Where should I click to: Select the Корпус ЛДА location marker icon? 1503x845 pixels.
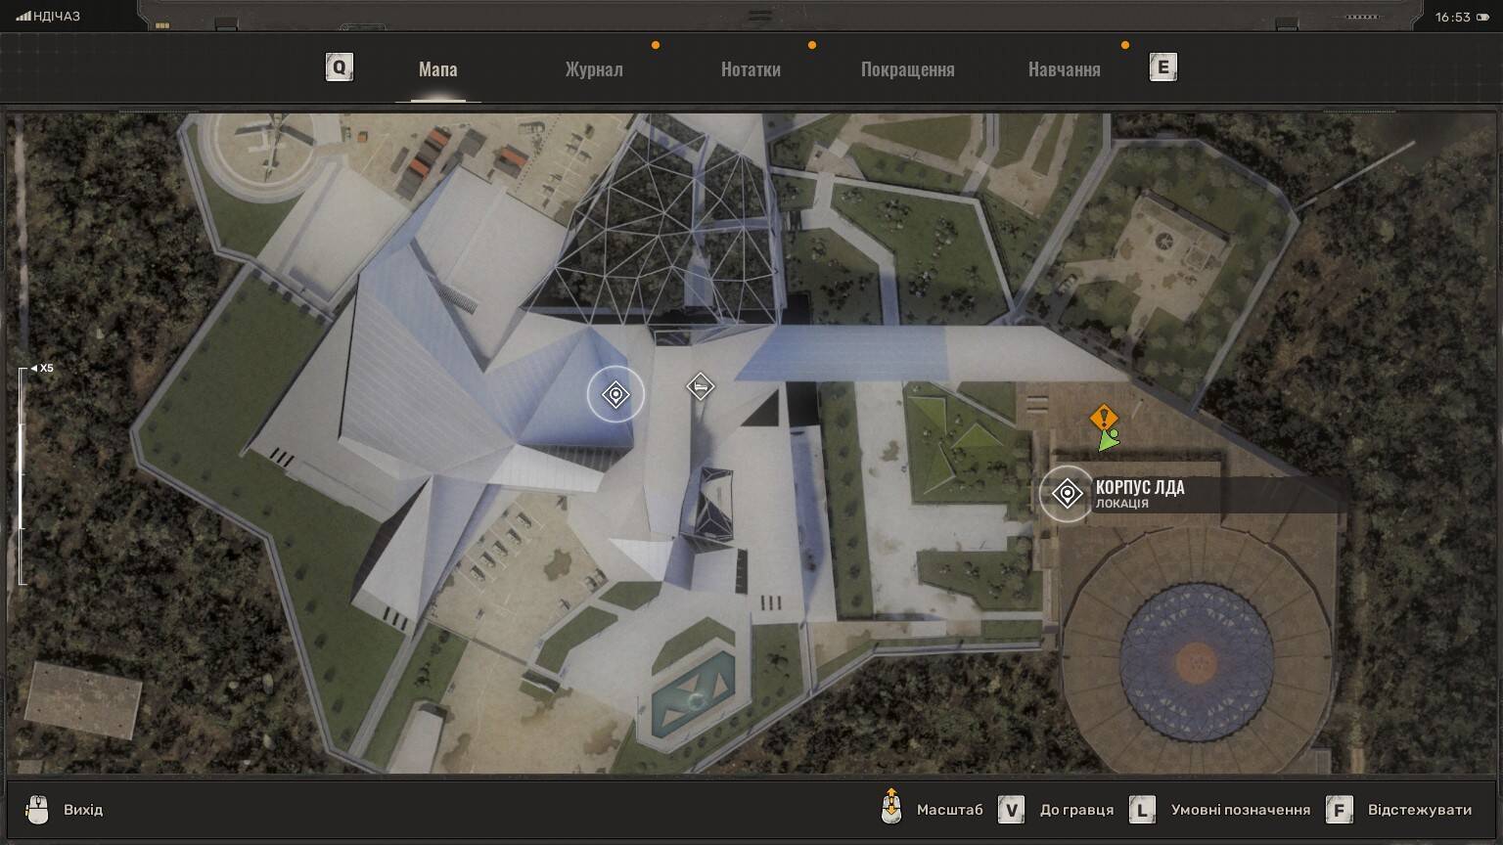click(x=1067, y=493)
